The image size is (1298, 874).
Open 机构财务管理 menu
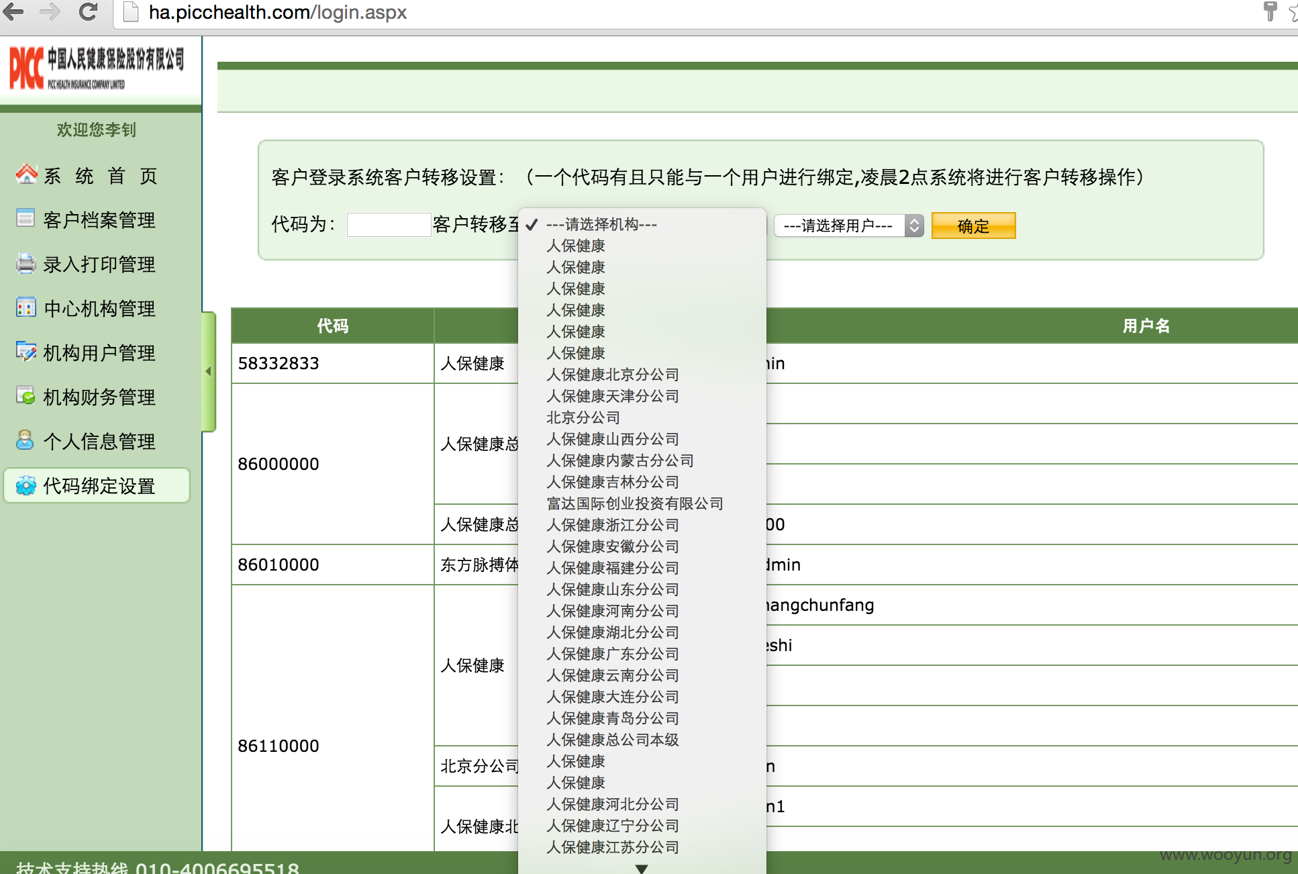99,397
